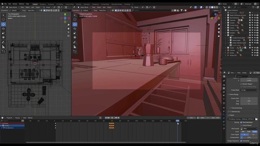Open the Scene properties tab
This screenshot has height=146, width=260.
(x=224, y=96)
